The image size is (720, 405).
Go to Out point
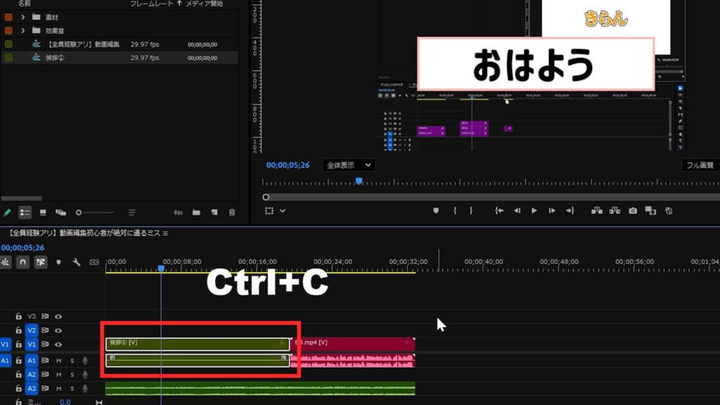[570, 211]
